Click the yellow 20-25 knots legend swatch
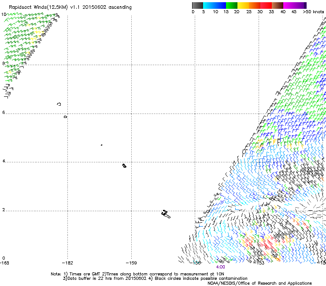 [x=243, y=5]
